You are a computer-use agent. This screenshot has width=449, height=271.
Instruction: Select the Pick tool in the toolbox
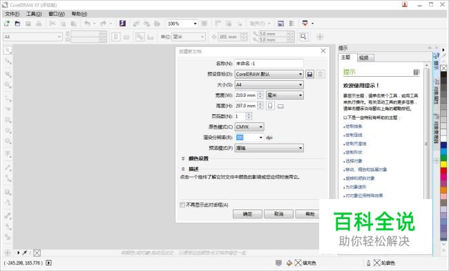pyautogui.click(x=8, y=50)
